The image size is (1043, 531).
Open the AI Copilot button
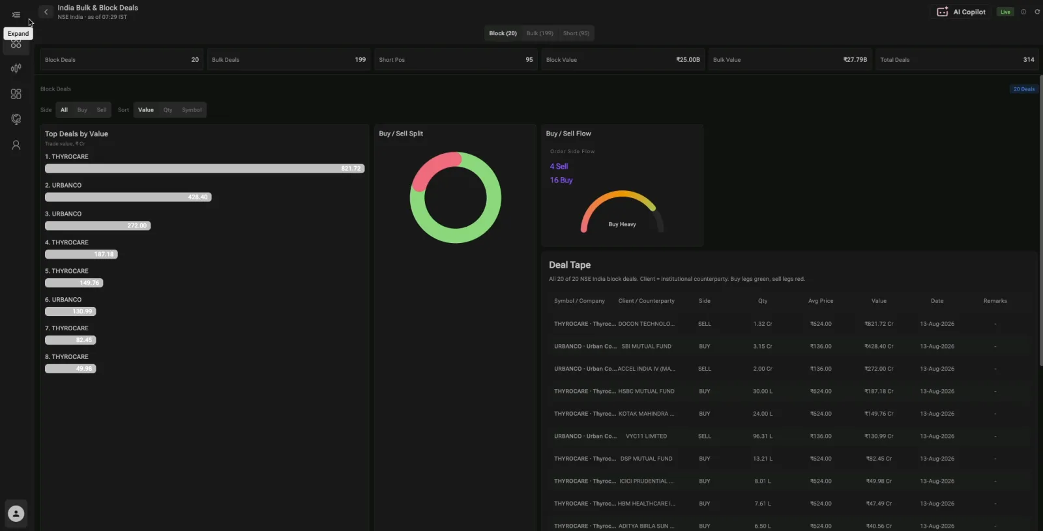(962, 12)
